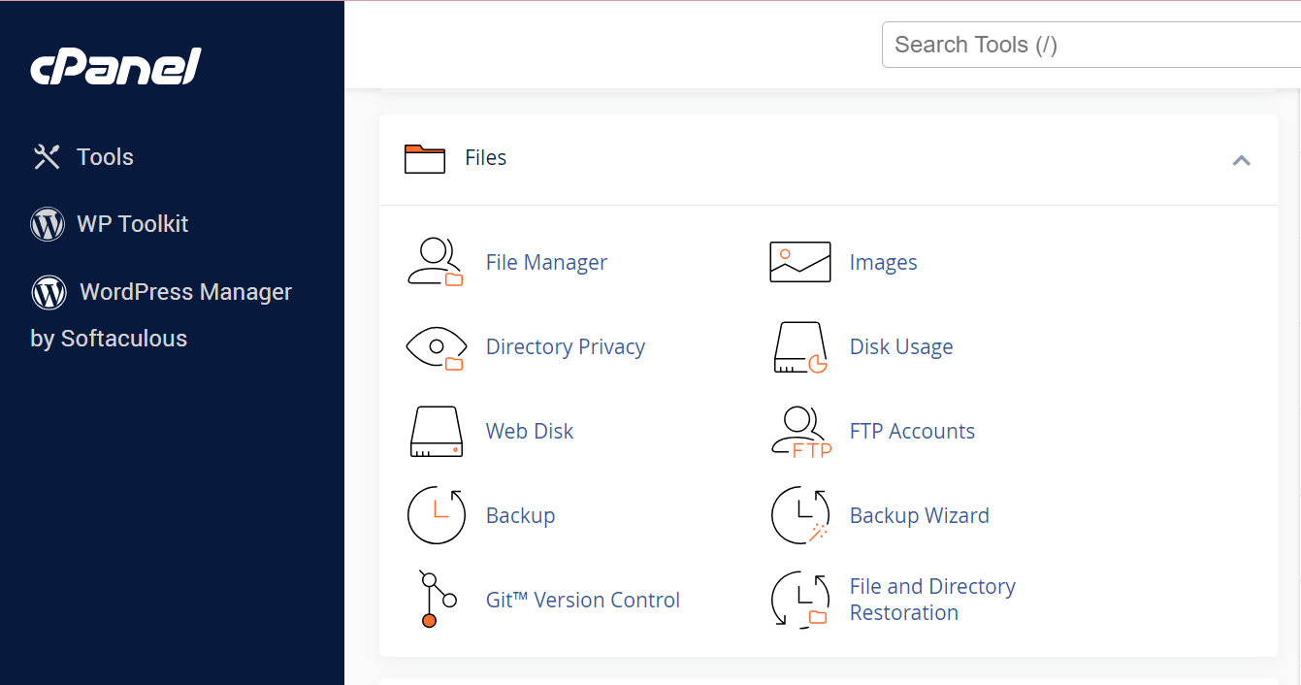Click the Images picture icon

(x=800, y=262)
